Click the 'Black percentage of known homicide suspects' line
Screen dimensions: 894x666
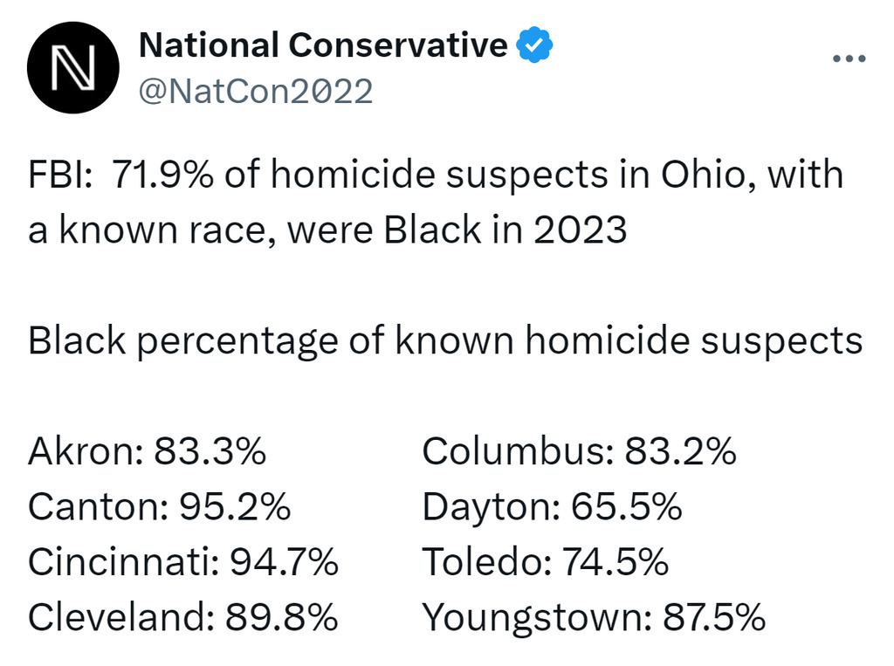click(445, 341)
